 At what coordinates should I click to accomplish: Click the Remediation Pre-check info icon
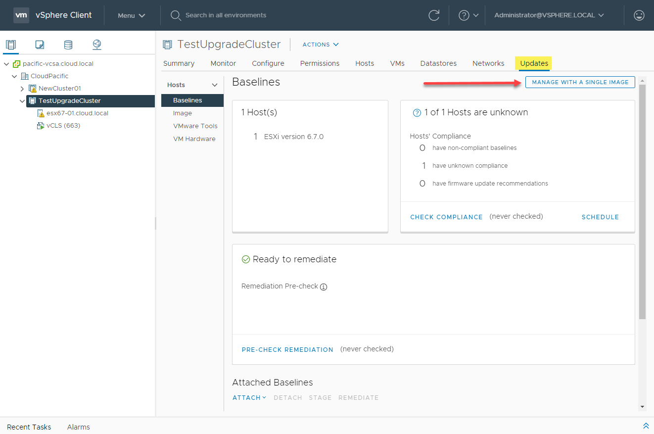pyautogui.click(x=324, y=287)
